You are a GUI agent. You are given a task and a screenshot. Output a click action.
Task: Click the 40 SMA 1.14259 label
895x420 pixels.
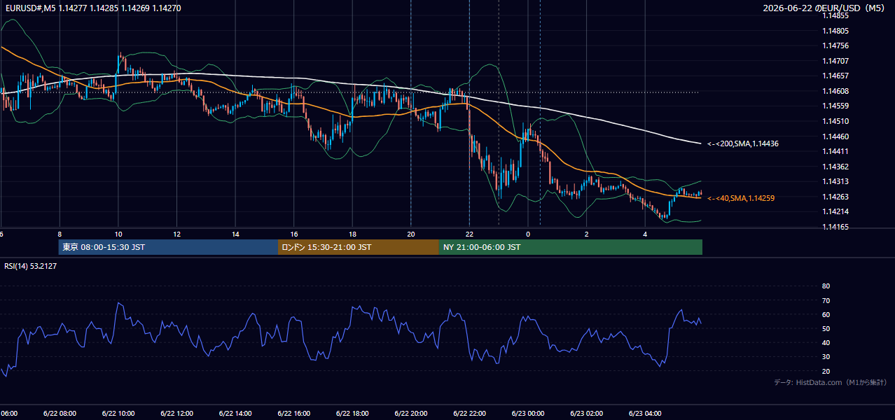tap(741, 198)
